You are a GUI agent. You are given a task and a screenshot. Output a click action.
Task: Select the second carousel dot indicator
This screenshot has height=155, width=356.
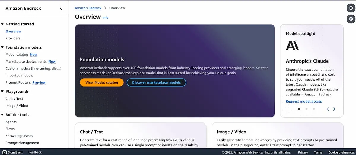coord(306,109)
